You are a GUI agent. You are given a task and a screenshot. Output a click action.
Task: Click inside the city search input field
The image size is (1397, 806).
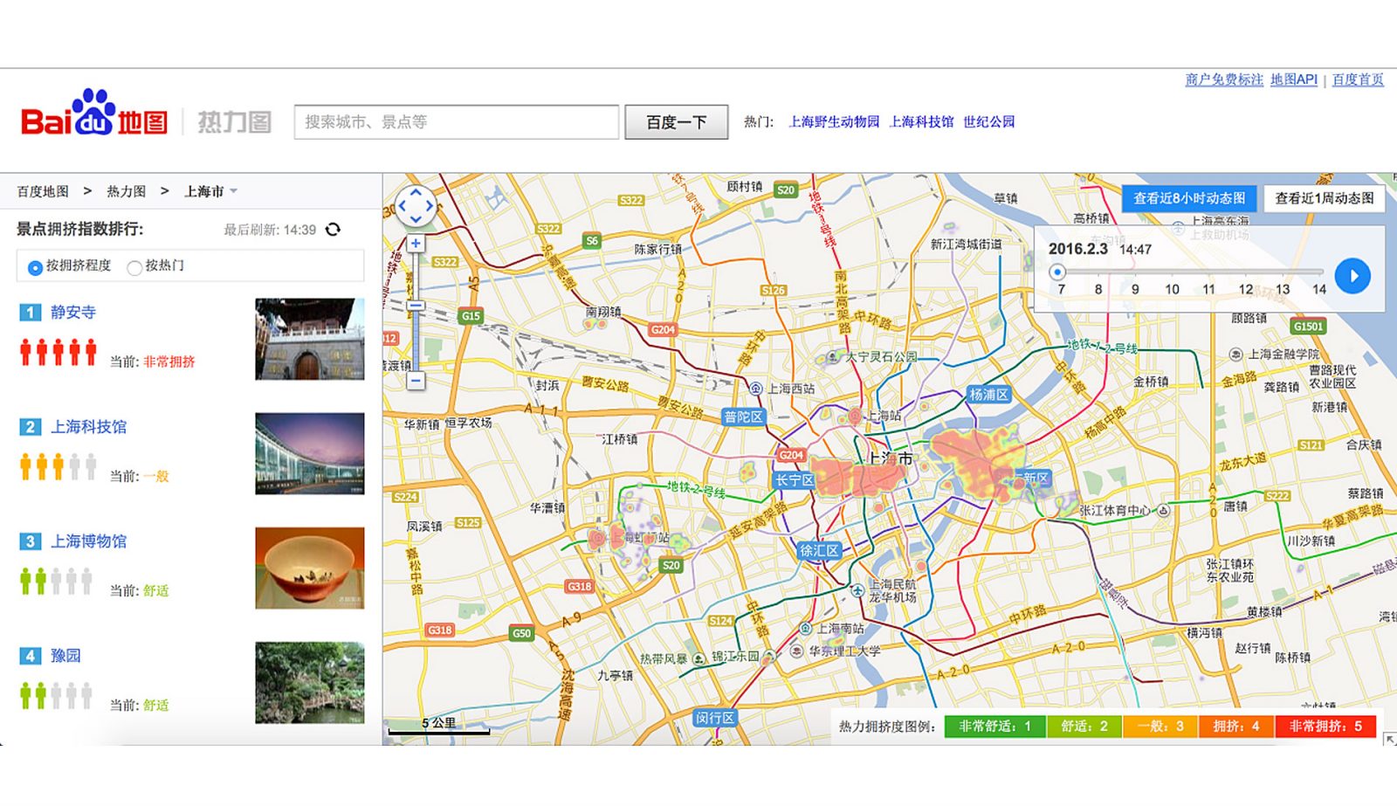tap(454, 121)
